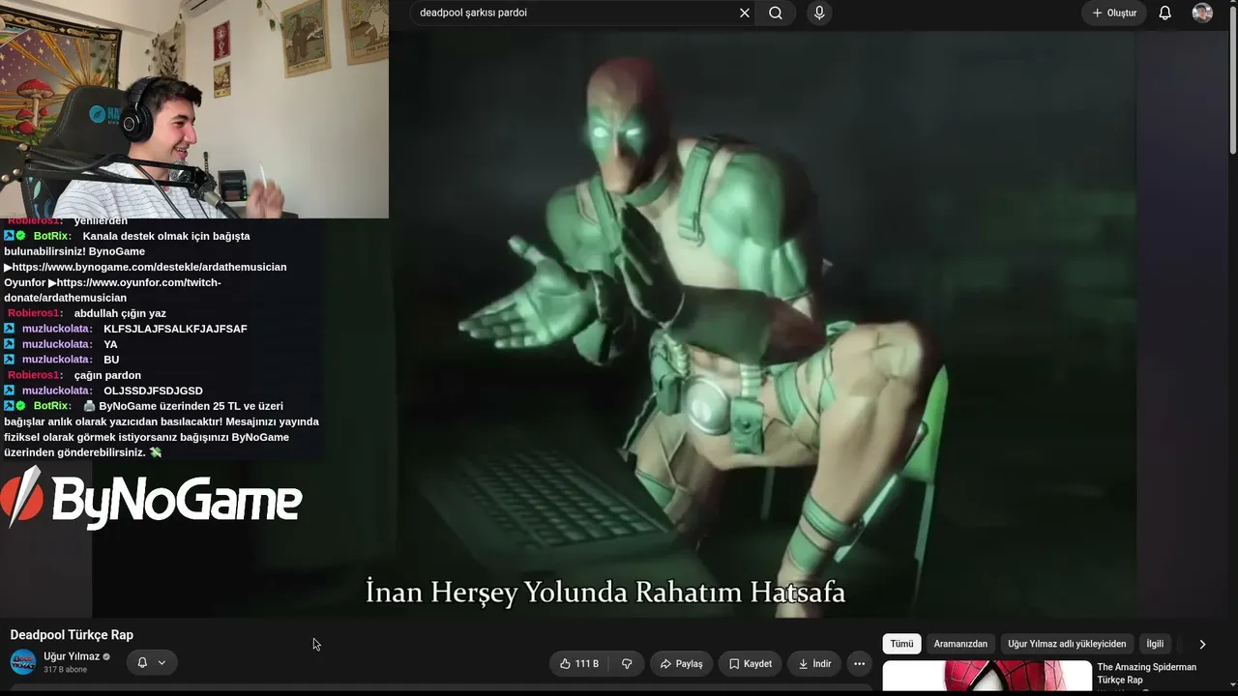This screenshot has height=696, width=1238.
Task: Click chat message "KLFSJLAJFSALKFJAJFSAF"
Action: pos(175,329)
